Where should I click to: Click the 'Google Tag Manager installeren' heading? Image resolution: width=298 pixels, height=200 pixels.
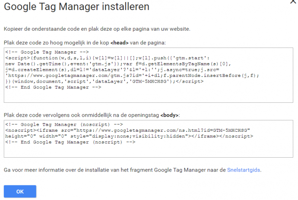[x=76, y=7]
